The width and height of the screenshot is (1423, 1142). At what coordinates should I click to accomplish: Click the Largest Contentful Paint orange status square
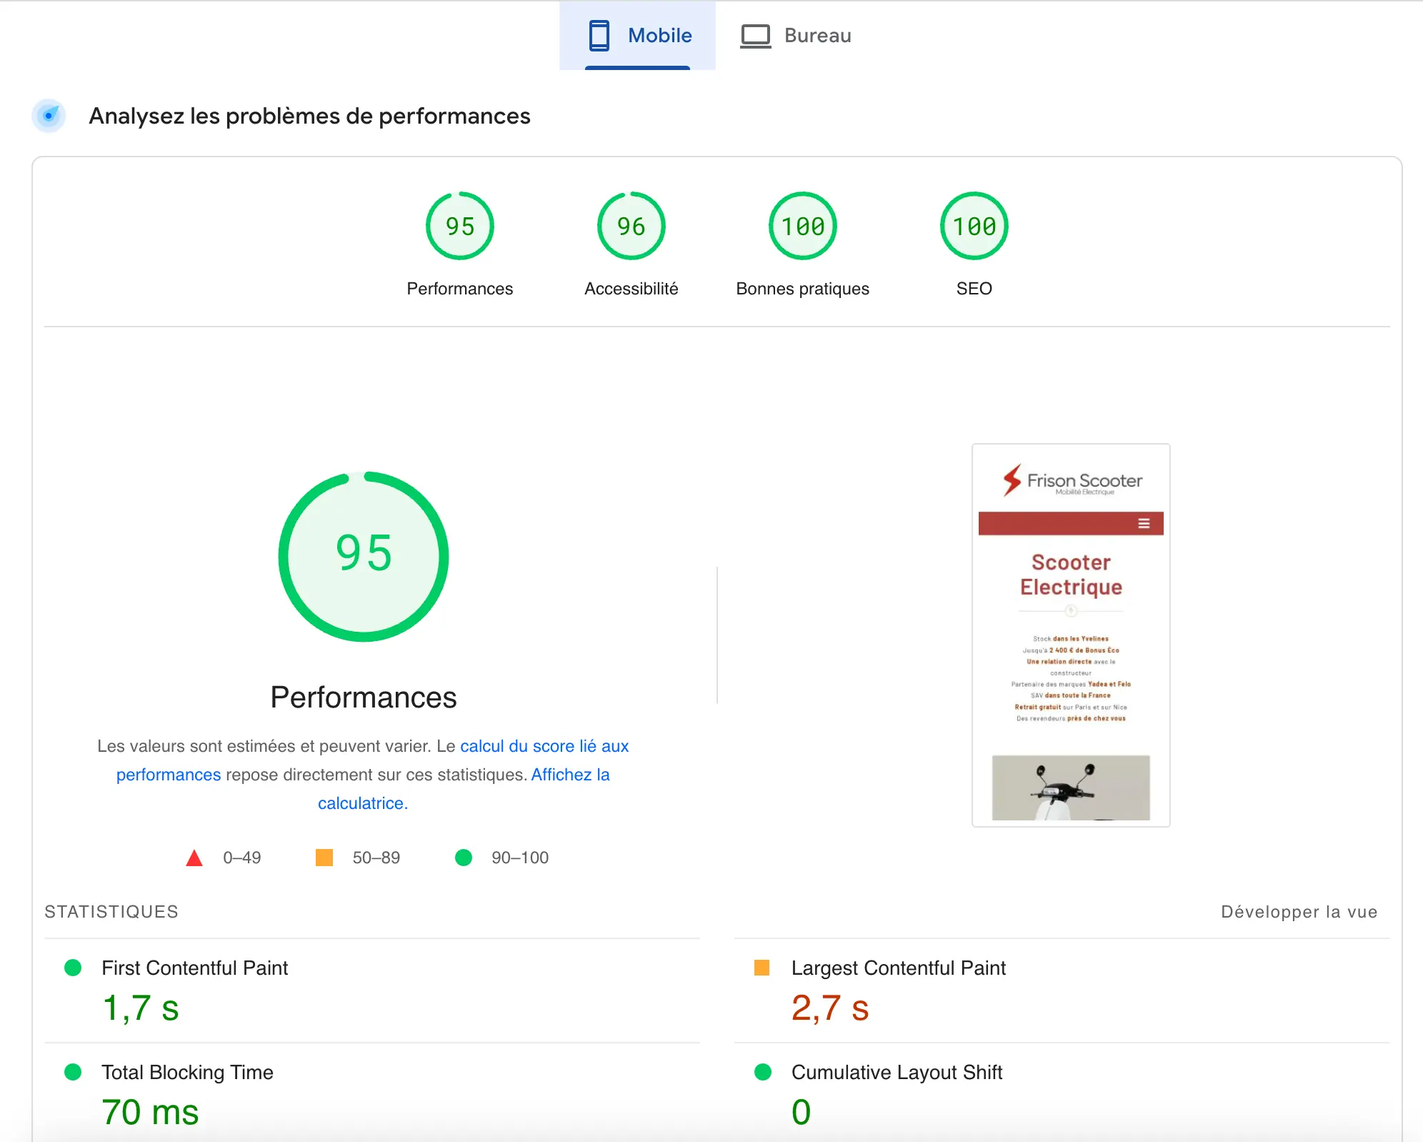[x=762, y=968]
